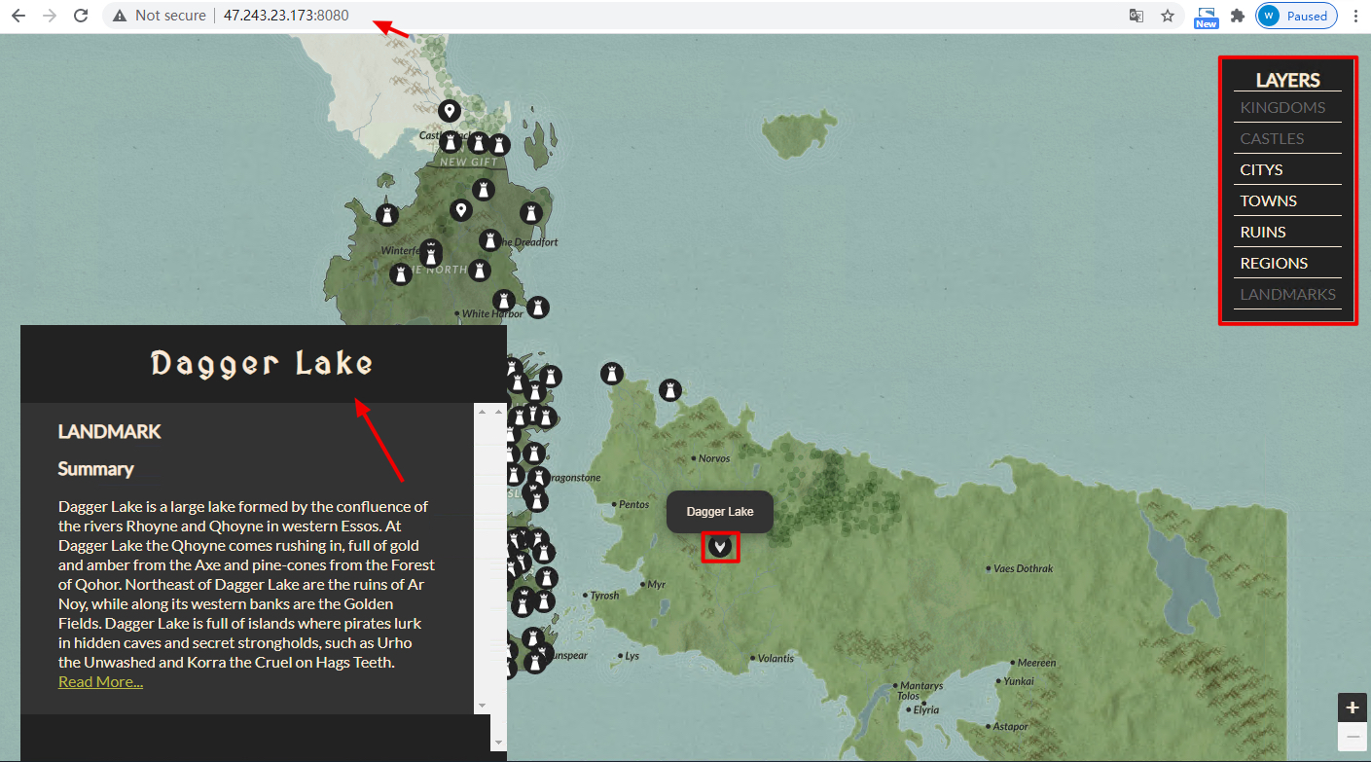Click the Meereen city label
This screenshot has height=762, width=1371.
coord(1036,663)
